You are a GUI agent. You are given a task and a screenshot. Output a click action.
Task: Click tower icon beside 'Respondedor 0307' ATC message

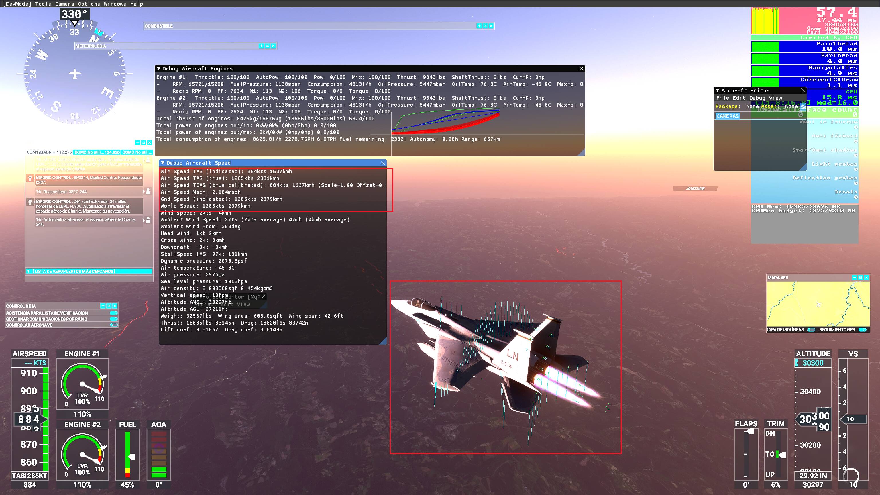(30, 178)
